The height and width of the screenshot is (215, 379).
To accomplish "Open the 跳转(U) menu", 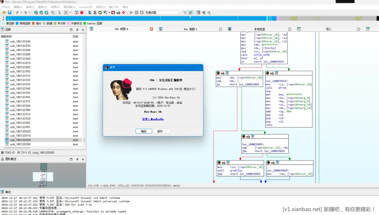I will click(30, 7).
